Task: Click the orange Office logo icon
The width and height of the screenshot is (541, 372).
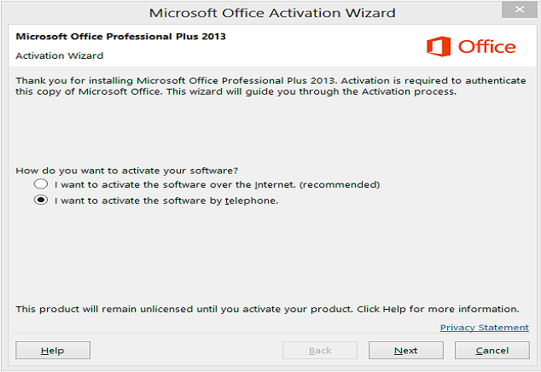Action: 439,46
